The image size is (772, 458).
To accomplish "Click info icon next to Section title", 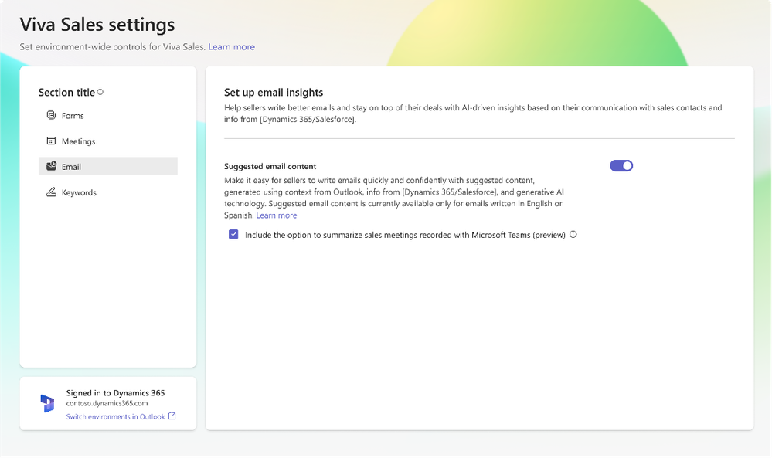I will (100, 92).
